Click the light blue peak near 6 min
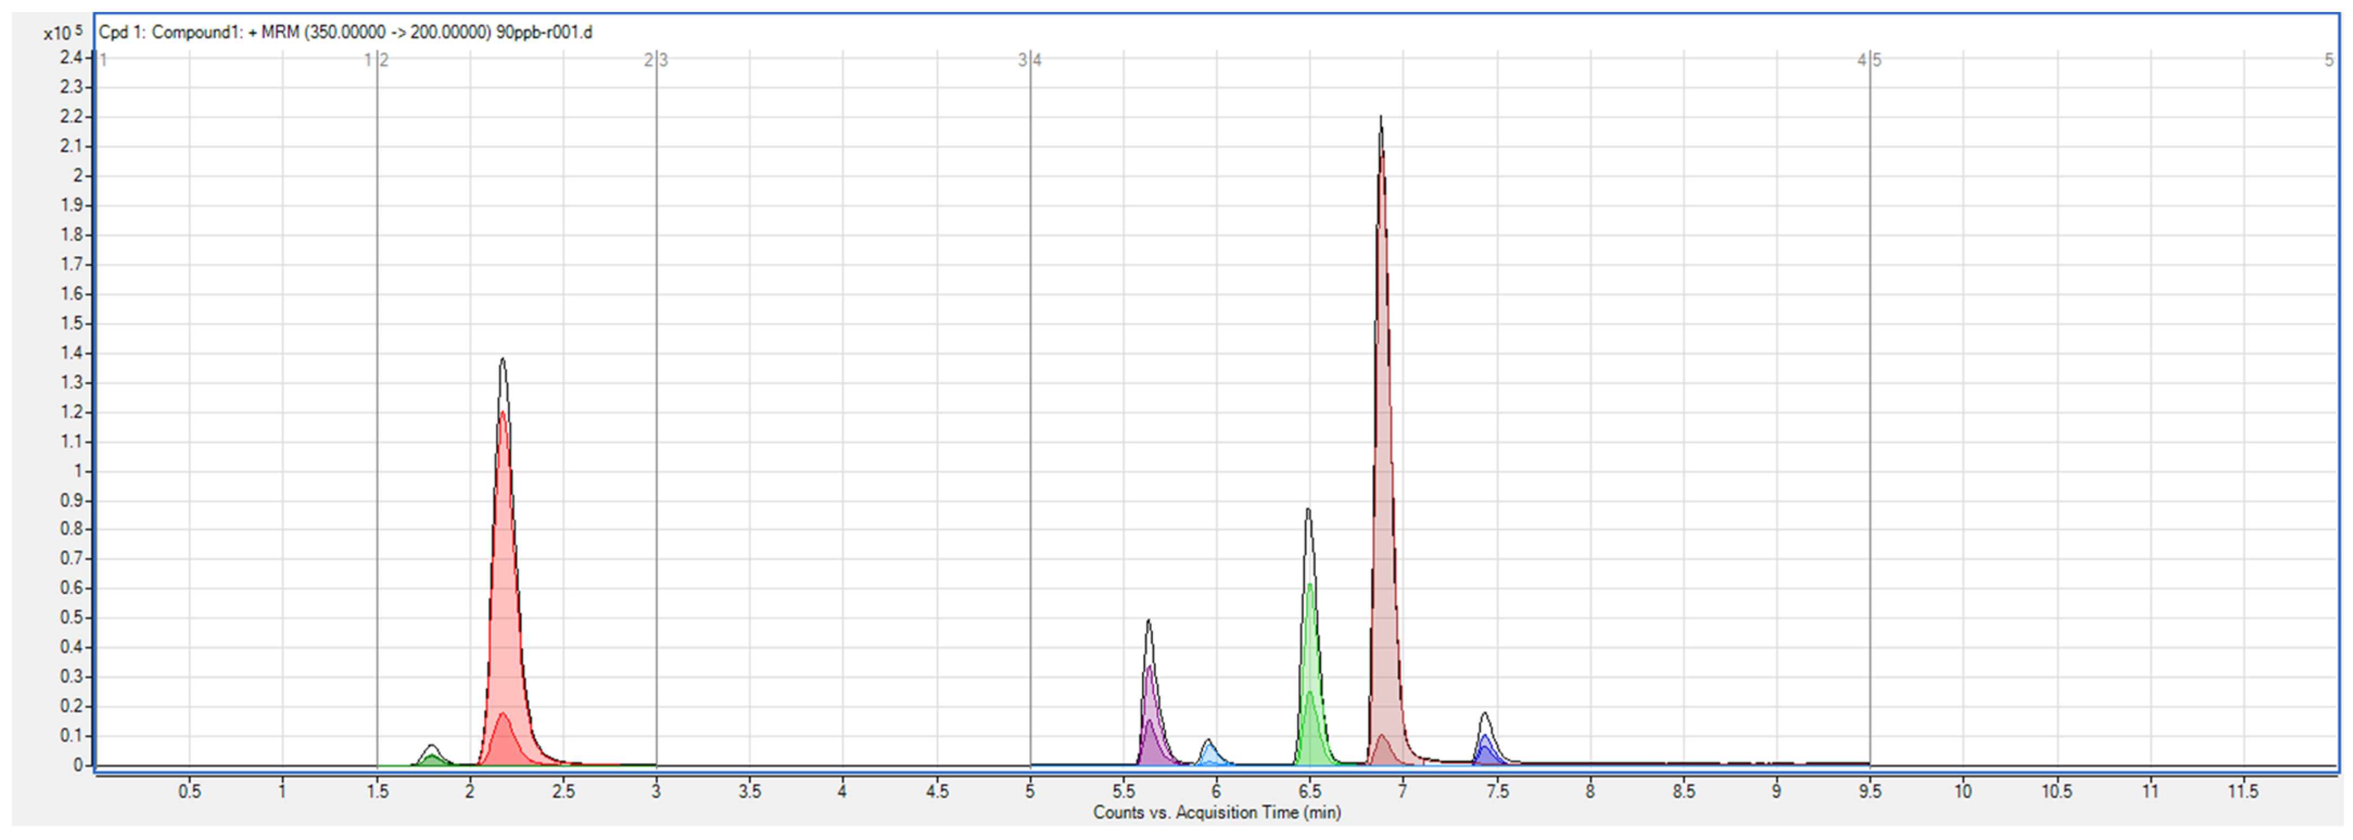2353x840 pixels. (1209, 756)
